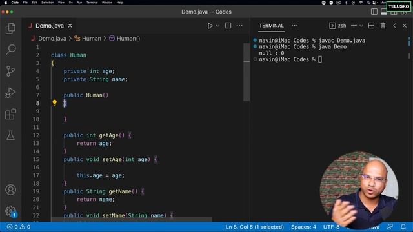Click the terminal panel left chevron
Screen dimensions: 413x232
(x=394, y=26)
